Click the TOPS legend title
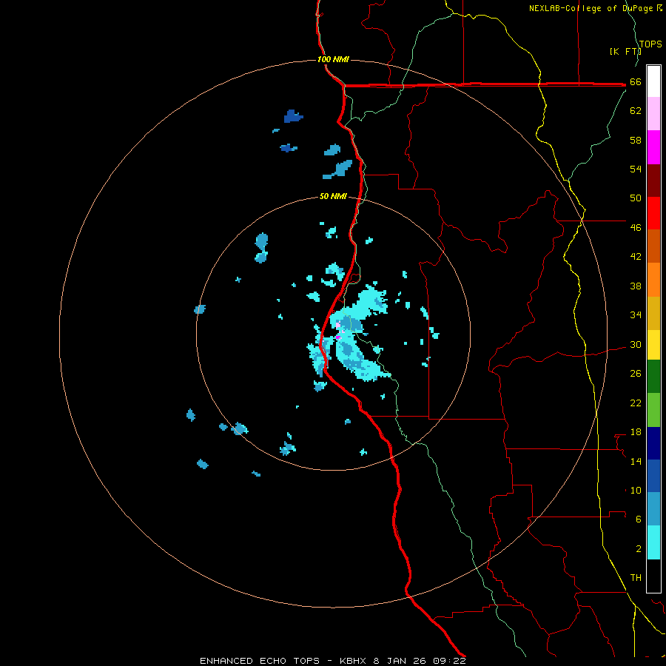Image resolution: width=666 pixels, height=666 pixels. click(650, 44)
